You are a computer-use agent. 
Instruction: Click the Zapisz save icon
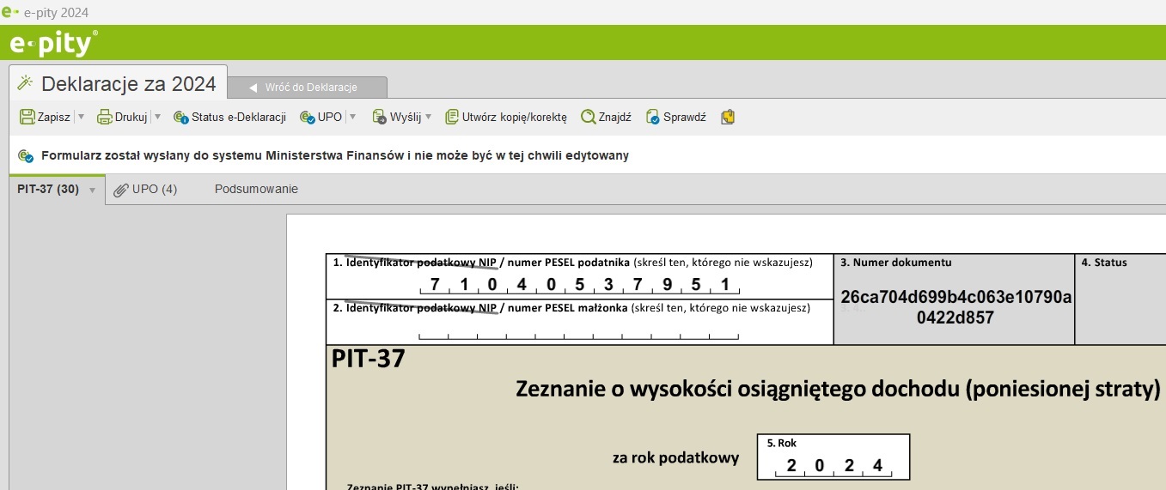coord(27,118)
